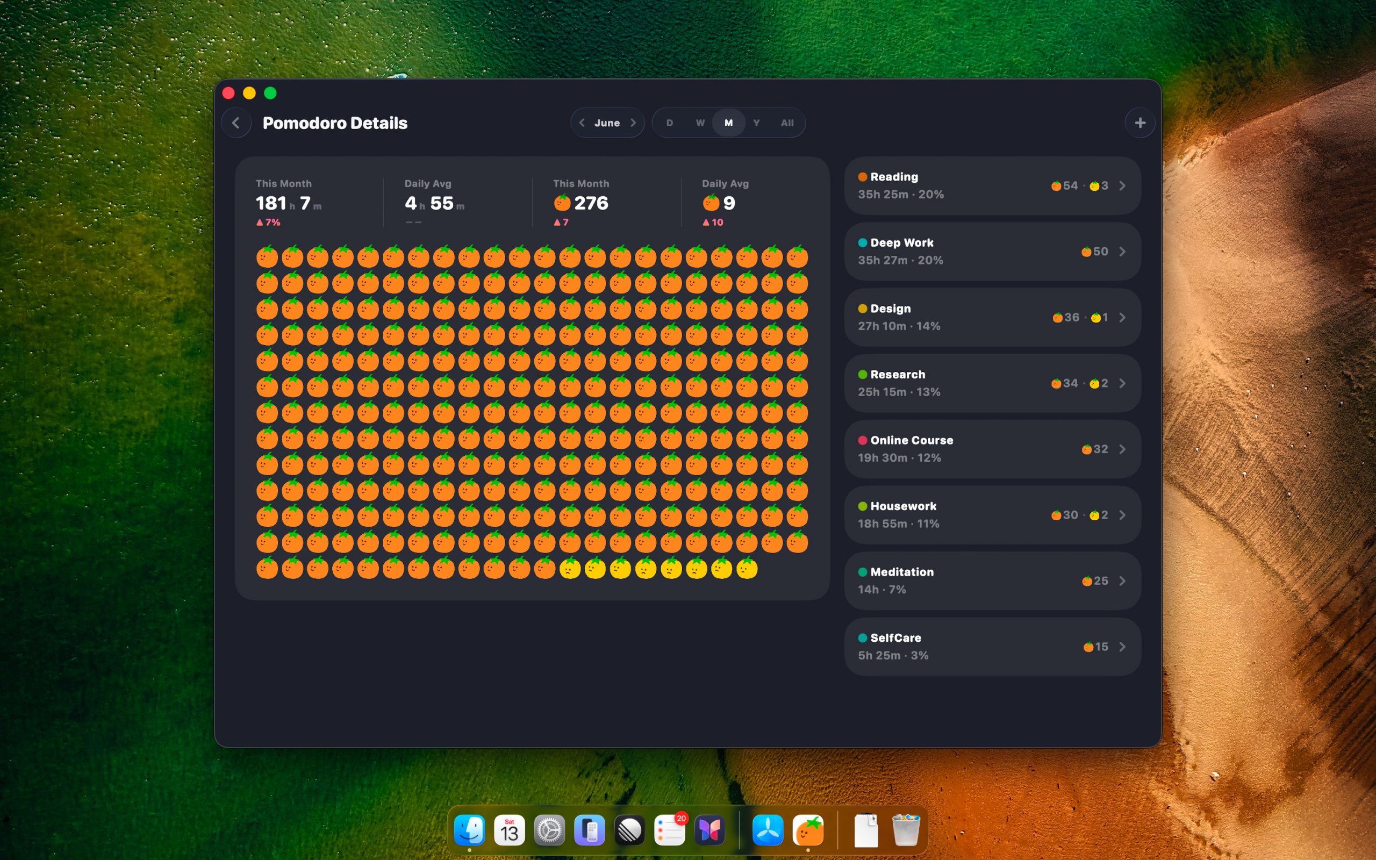Click the Research 25h 15m · 13% text

[899, 392]
